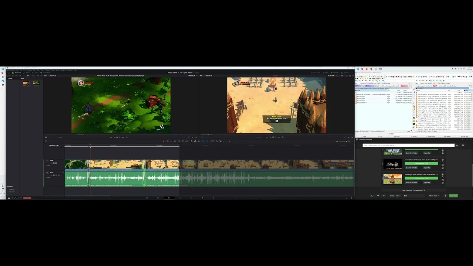Click F5 Copy in Total Commander
This screenshot has height=266, width=473.
point(397,136)
